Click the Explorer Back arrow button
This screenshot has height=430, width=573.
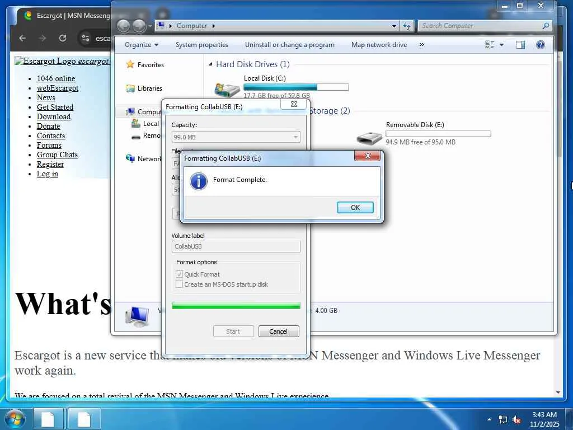[x=124, y=26]
